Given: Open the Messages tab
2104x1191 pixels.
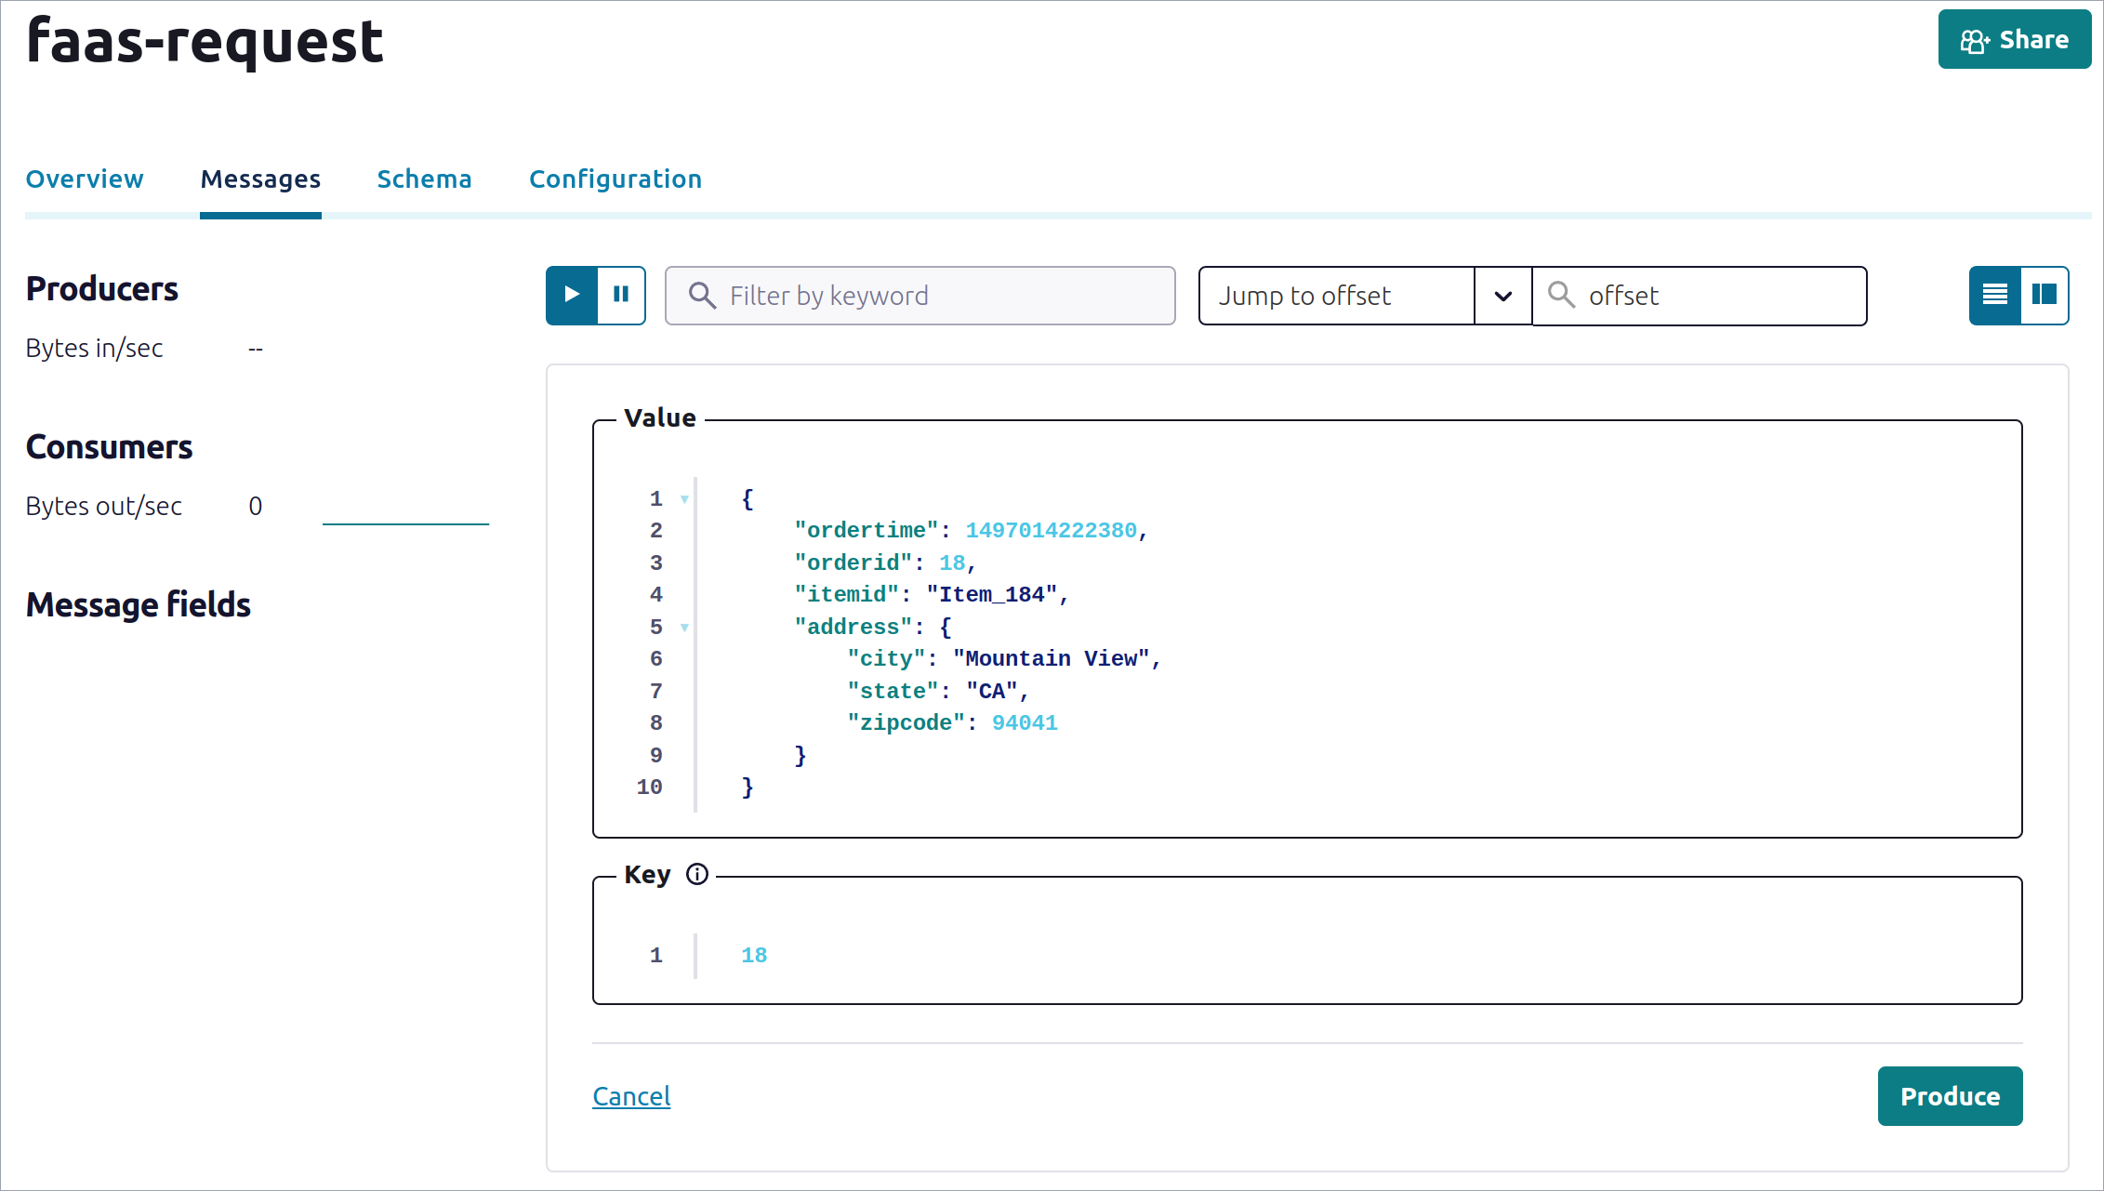Looking at the screenshot, I should tap(260, 179).
